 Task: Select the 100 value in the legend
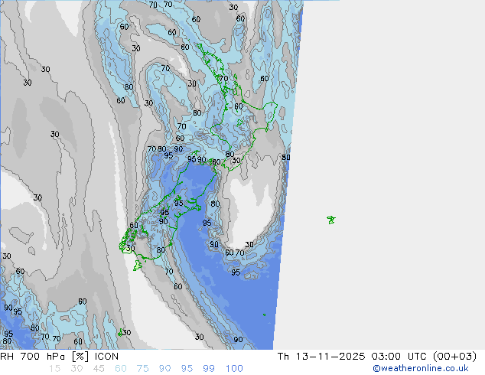click(x=233, y=368)
